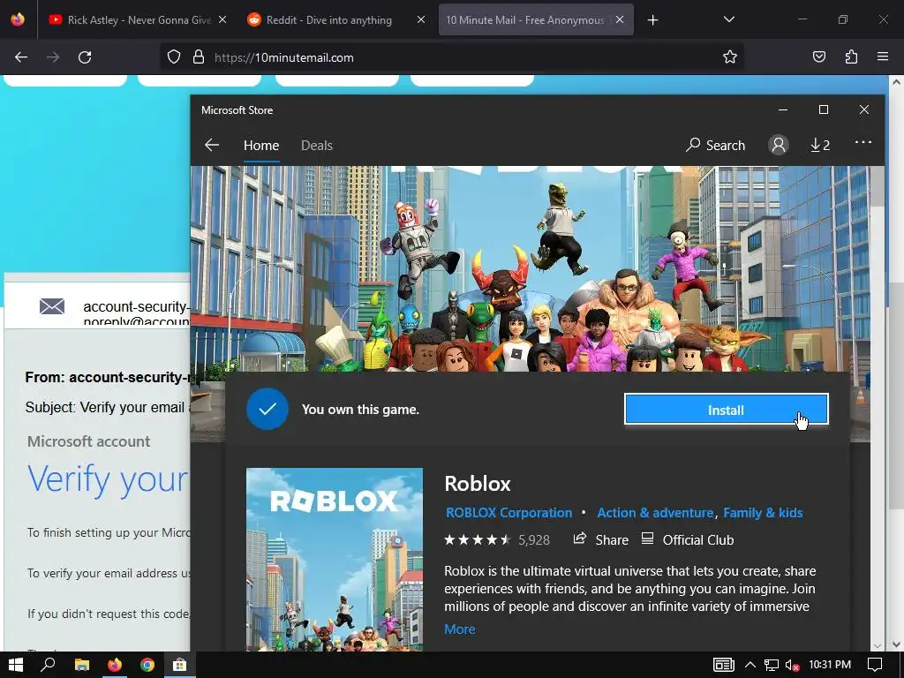
Task: Open Firefox extensions menu
Action: coord(851,57)
